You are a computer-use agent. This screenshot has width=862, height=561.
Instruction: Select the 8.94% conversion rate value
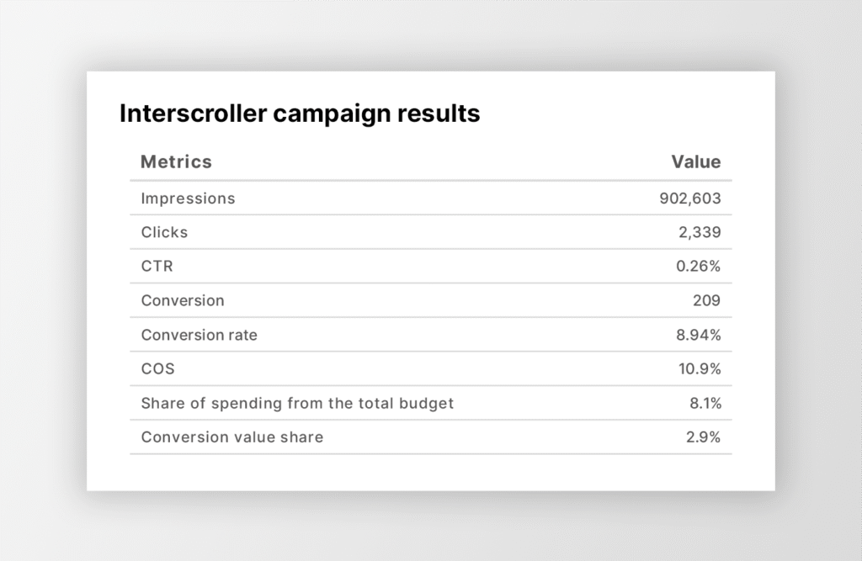click(698, 335)
